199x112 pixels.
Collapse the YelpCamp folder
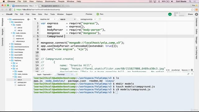point(10,60)
